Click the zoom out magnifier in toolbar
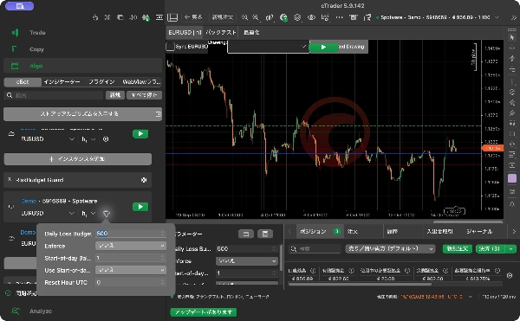The height and width of the screenshot is (321, 520). [x=244, y=17]
